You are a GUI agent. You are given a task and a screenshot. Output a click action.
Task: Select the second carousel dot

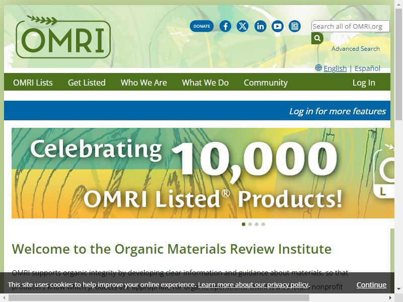pyautogui.click(x=250, y=224)
